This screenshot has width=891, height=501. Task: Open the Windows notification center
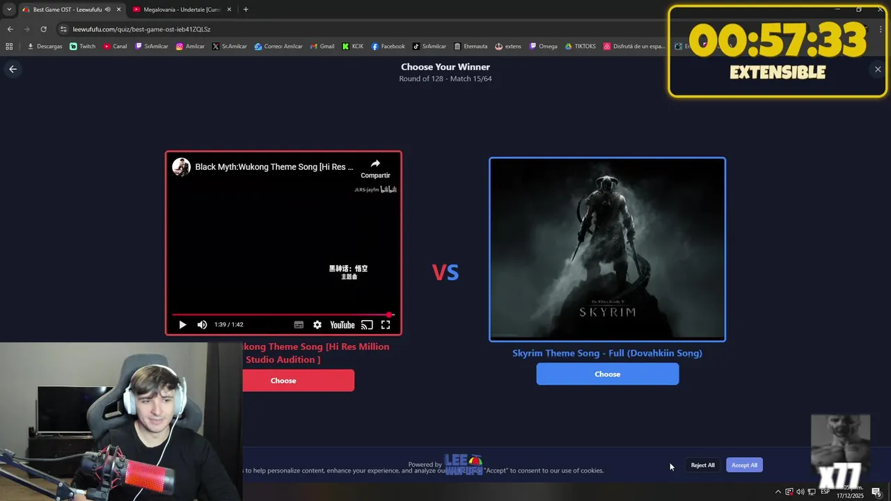click(x=876, y=492)
